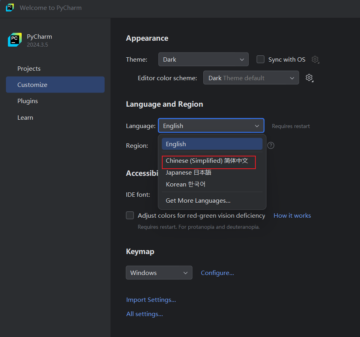Screen dimensions: 360x337
Task: Open editor color scheme gear options
Action: (309, 78)
